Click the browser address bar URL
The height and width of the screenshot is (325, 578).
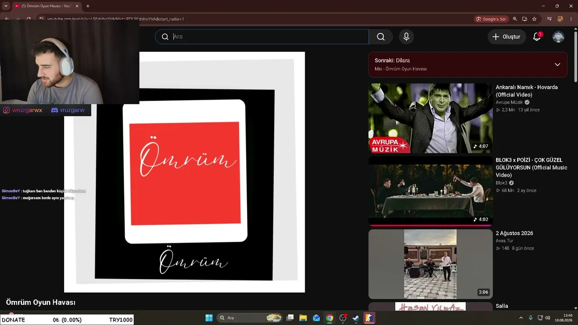click(116, 19)
